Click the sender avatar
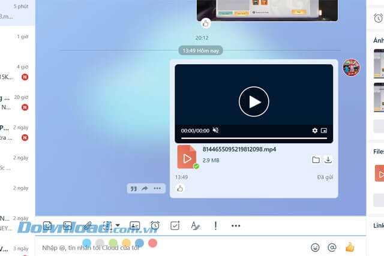Viewport: 384px width, 256px height. pos(351,68)
